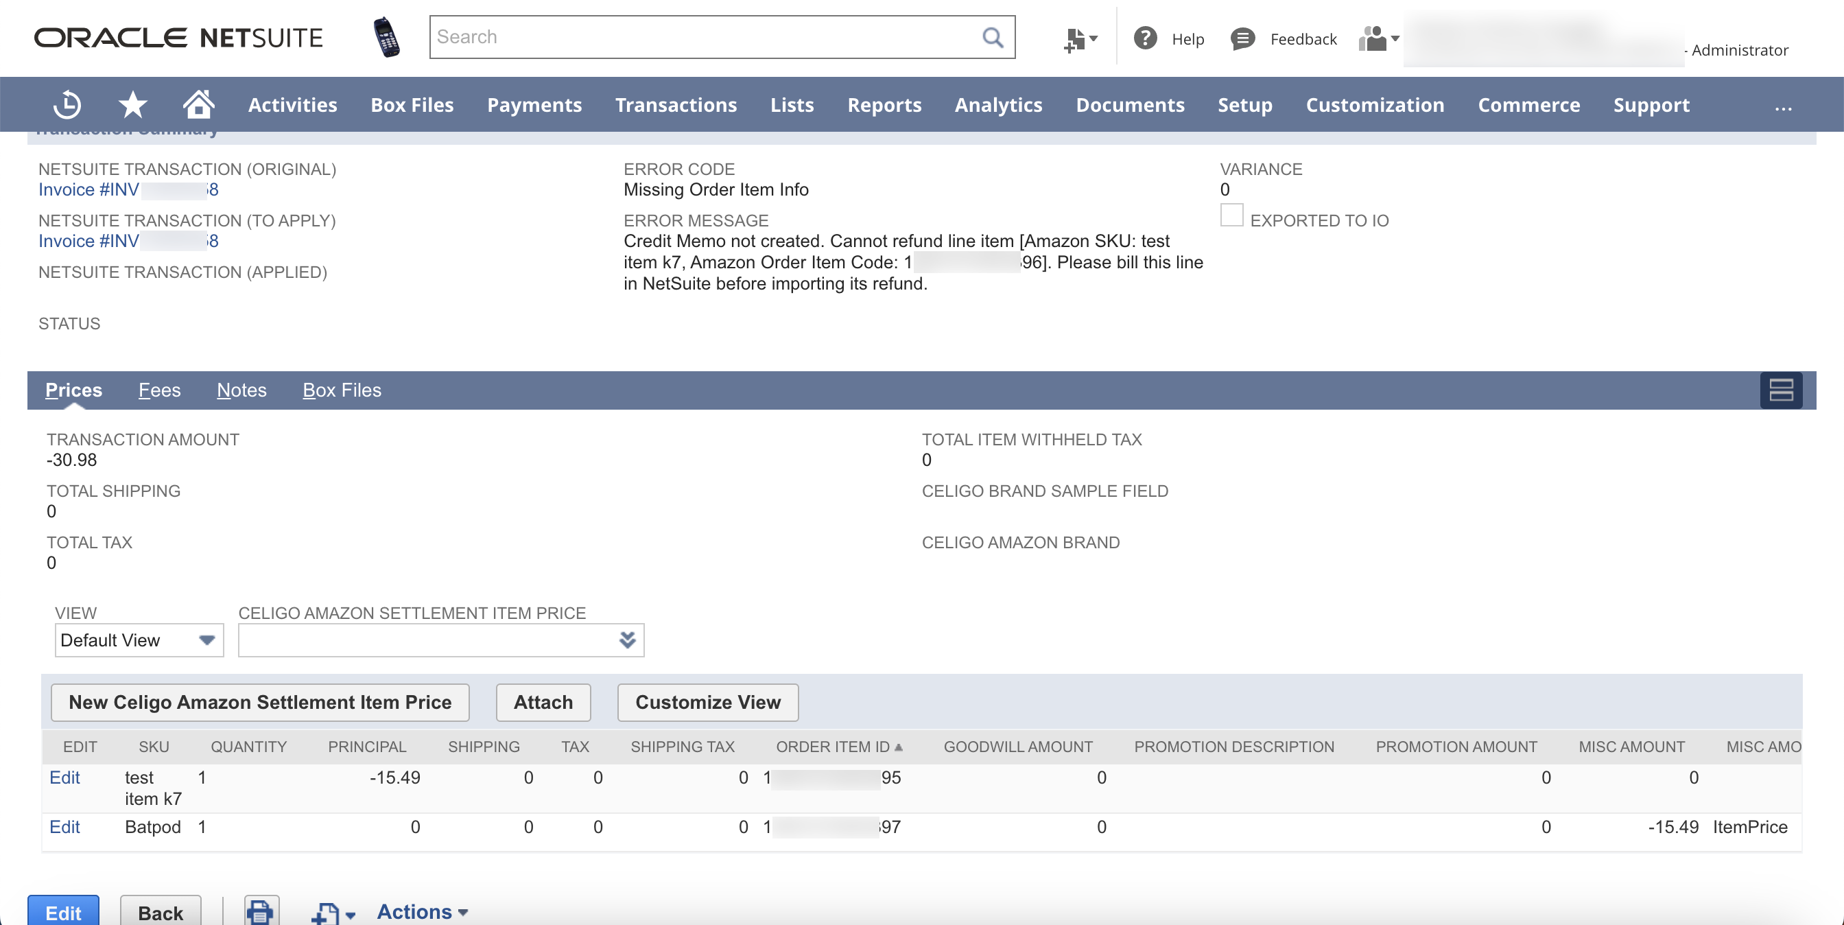Click the blue Edit button at bottom
This screenshot has height=925, width=1844.
click(x=63, y=911)
